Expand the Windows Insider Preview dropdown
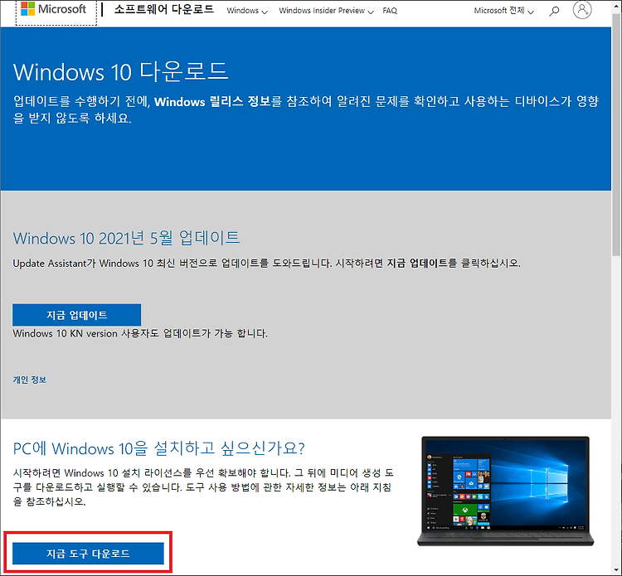The width and height of the screenshot is (622, 576). point(326,11)
